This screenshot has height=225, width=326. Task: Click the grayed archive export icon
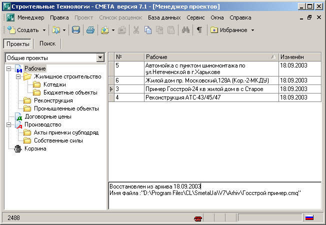click(122, 30)
